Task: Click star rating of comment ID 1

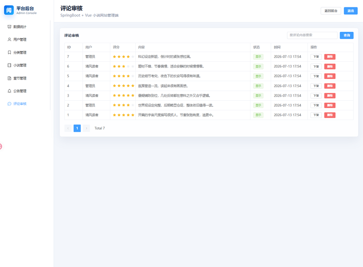Action: click(x=123, y=115)
